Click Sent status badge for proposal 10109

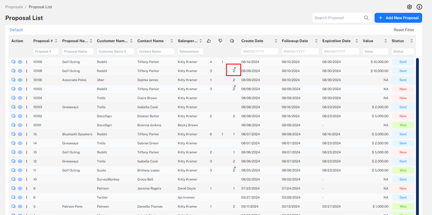pyautogui.click(x=403, y=62)
